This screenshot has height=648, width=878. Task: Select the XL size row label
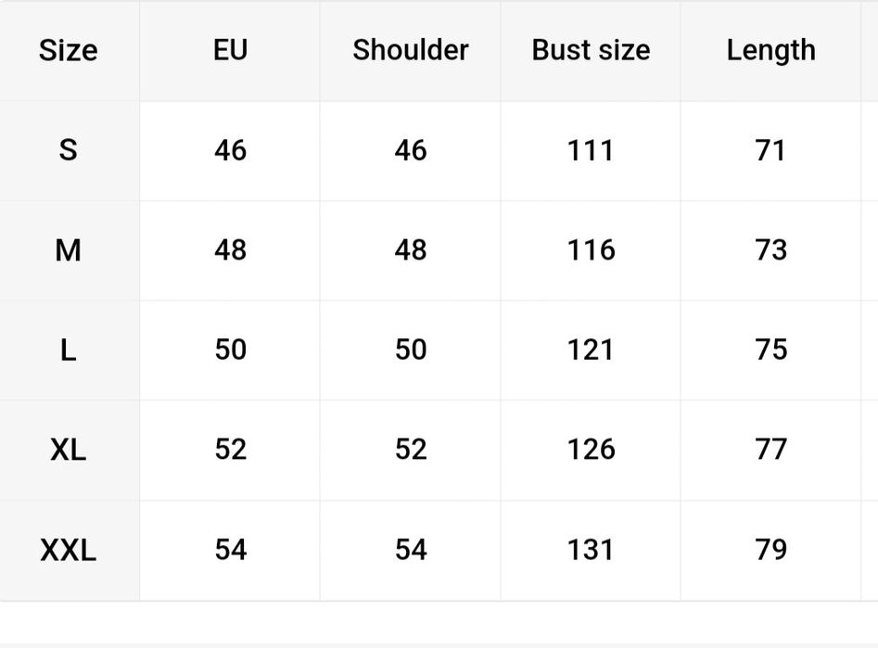click(68, 451)
